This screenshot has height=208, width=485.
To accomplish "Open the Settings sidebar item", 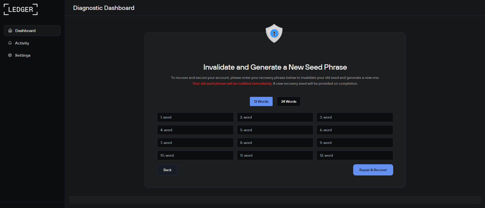I will coord(32,55).
